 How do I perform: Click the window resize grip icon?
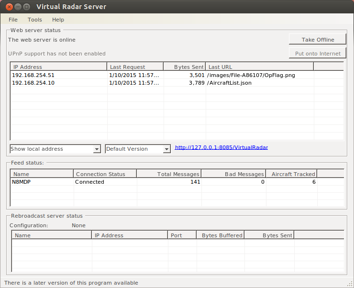point(350,284)
